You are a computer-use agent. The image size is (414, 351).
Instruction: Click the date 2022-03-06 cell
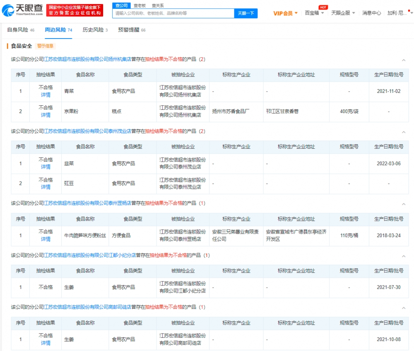pyautogui.click(x=389, y=164)
